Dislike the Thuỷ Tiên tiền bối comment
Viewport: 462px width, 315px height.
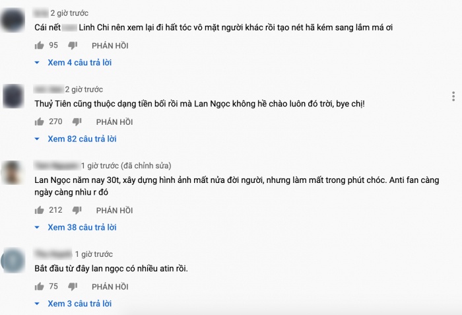point(77,122)
